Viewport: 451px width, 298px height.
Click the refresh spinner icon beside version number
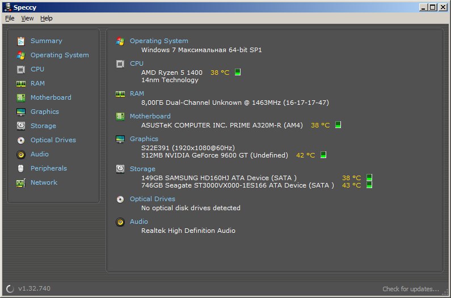[x=10, y=289]
